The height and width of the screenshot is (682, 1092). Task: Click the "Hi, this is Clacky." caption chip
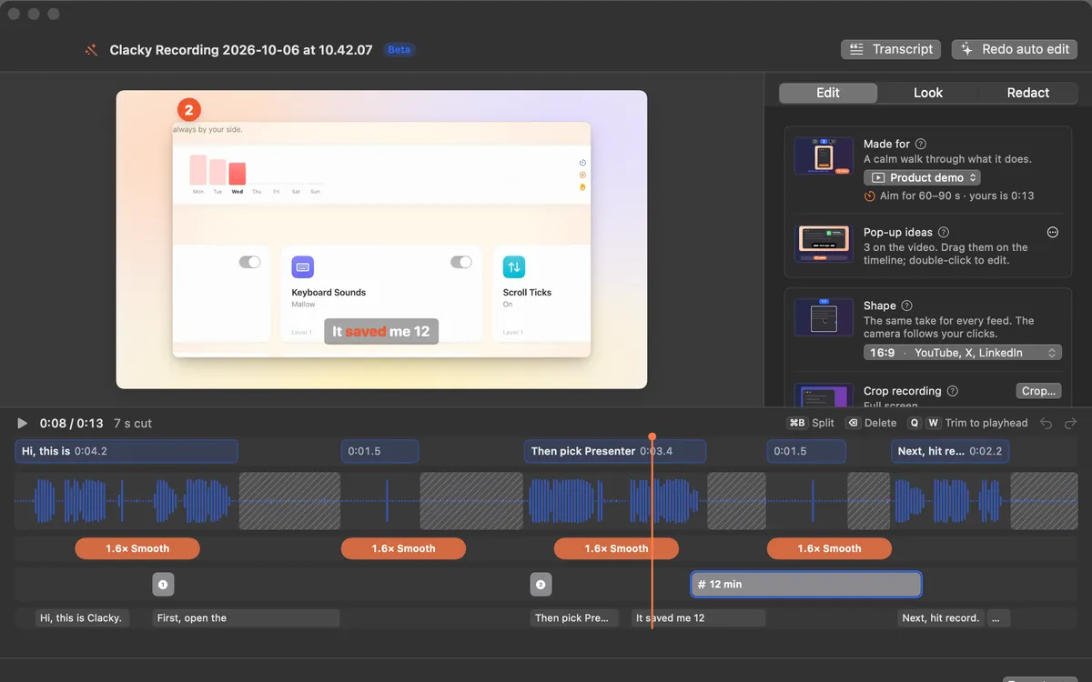tap(82, 618)
